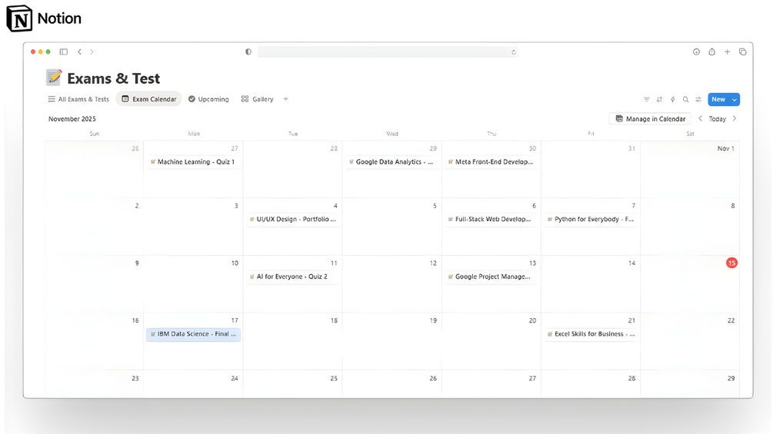Open Google Project Manage event
This screenshot has width=773, height=434.
491,277
